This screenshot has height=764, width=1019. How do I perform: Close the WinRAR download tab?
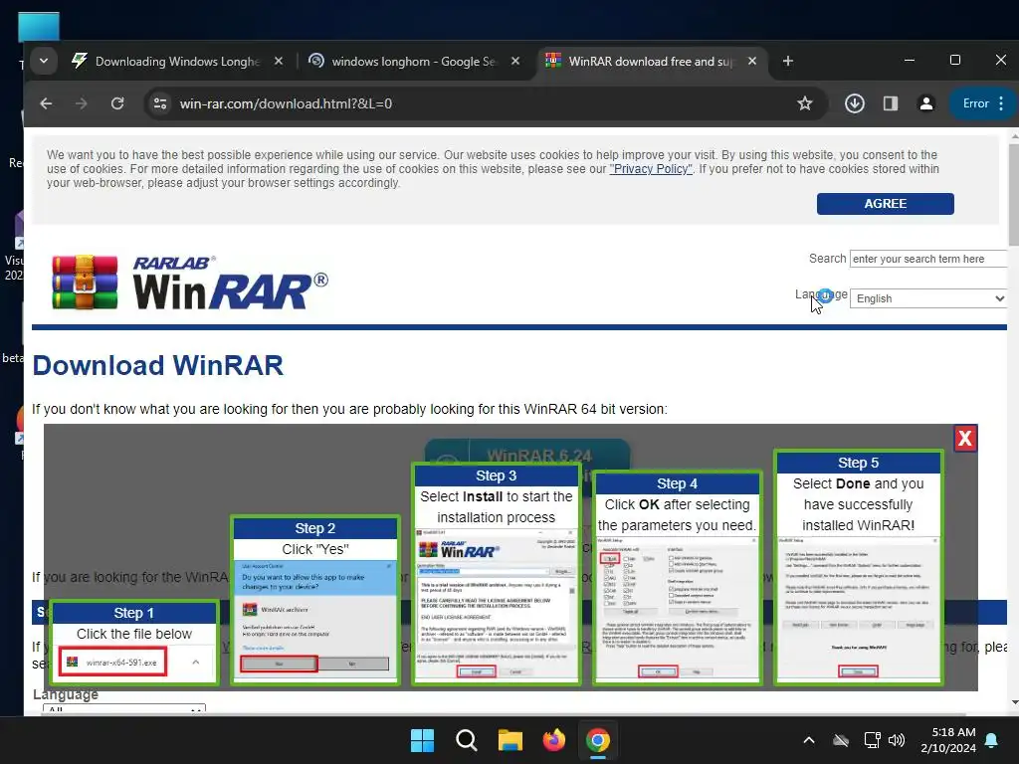pos(752,61)
